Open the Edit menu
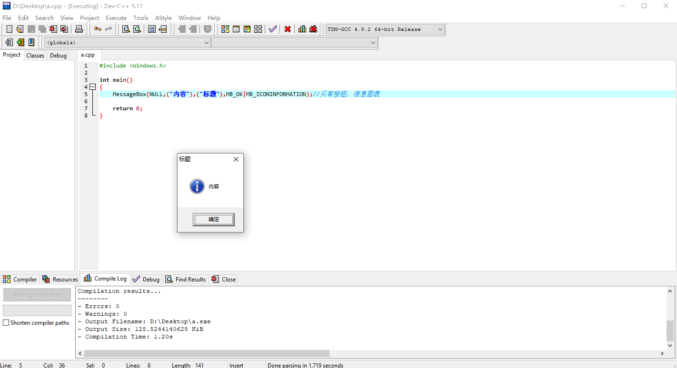Viewport: 677px width, 368px height. click(23, 18)
